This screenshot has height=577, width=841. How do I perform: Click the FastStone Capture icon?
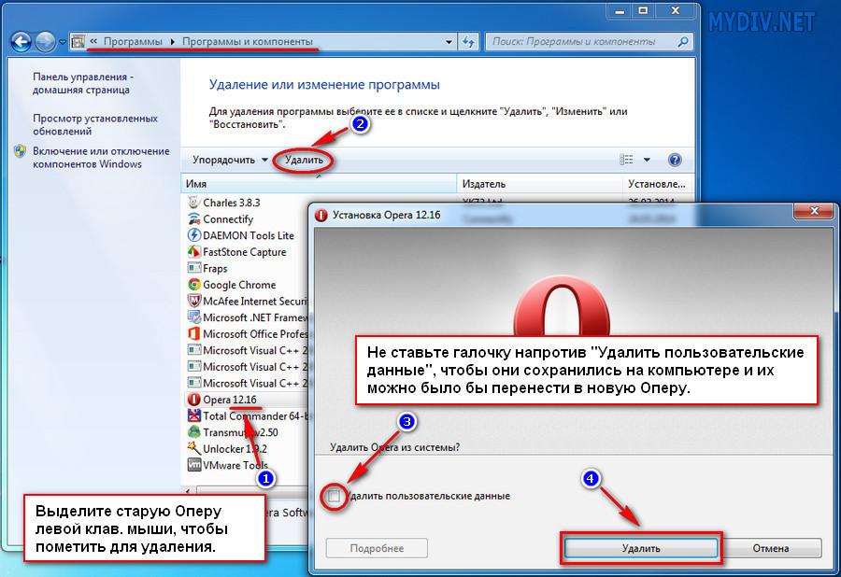coord(193,252)
